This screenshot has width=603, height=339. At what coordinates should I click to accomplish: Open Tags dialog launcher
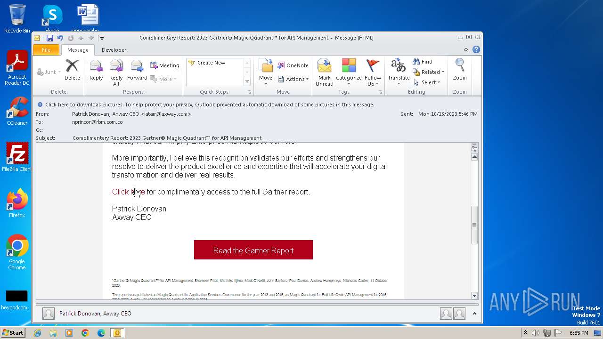[380, 92]
